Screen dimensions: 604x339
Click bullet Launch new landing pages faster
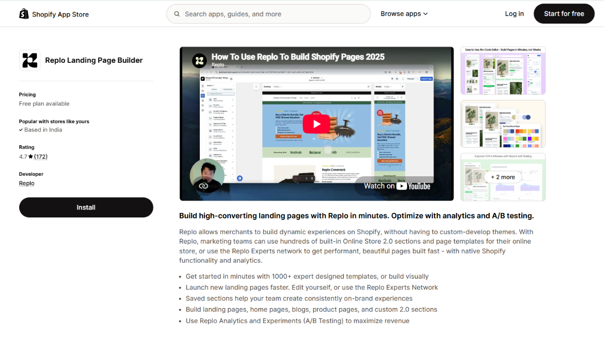[x=312, y=288]
